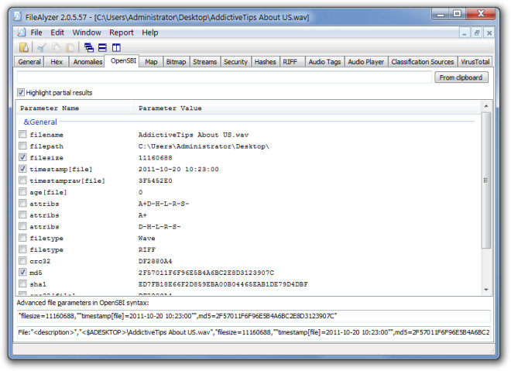511x371 pixels.
Task: Select the sha1 hash value text
Action: pyautogui.click(x=223, y=284)
